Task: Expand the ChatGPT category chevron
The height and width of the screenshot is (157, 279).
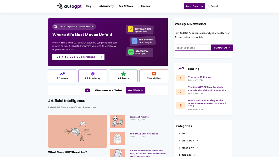Action: pos(197,148)
